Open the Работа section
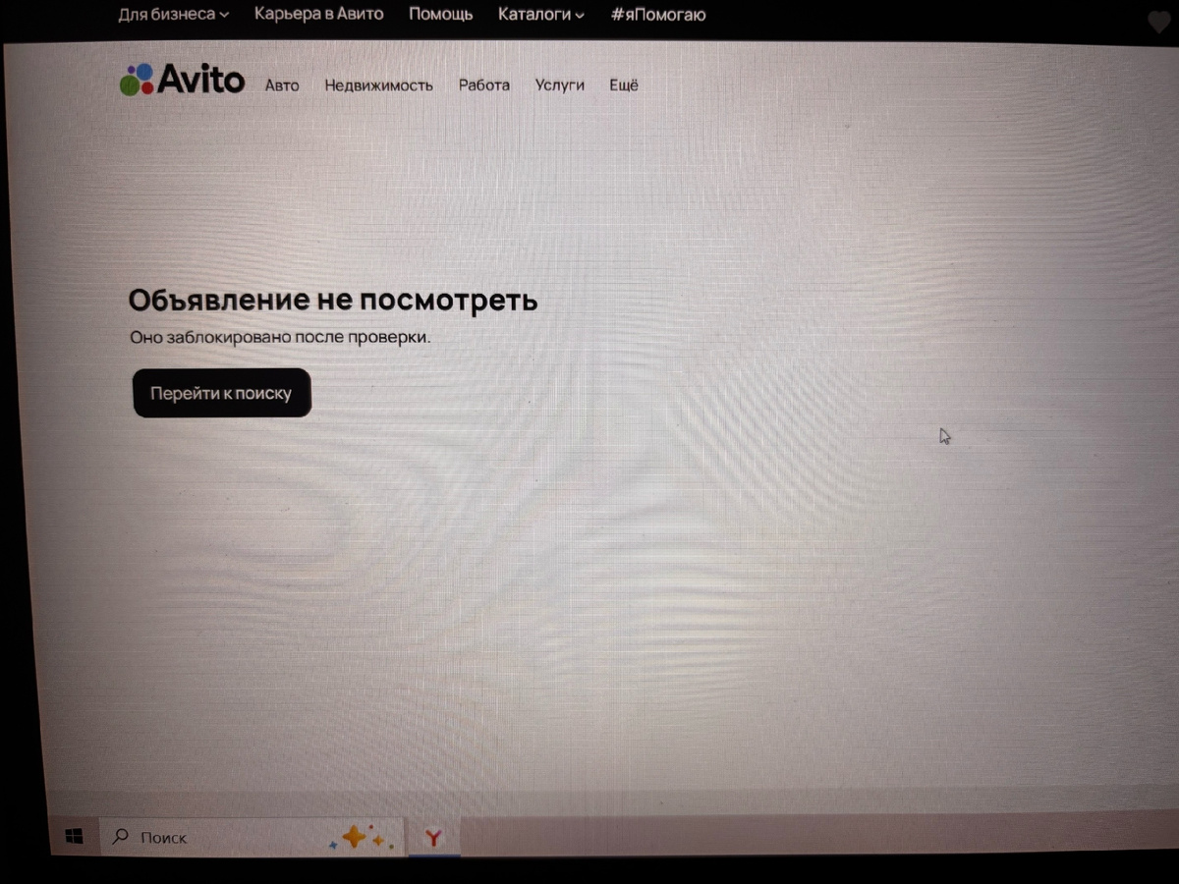This screenshot has width=1179, height=884. coord(483,85)
